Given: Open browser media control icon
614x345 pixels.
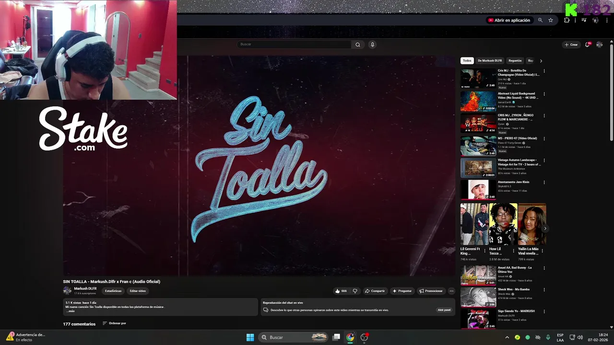Looking at the screenshot, I should pyautogui.click(x=584, y=20).
